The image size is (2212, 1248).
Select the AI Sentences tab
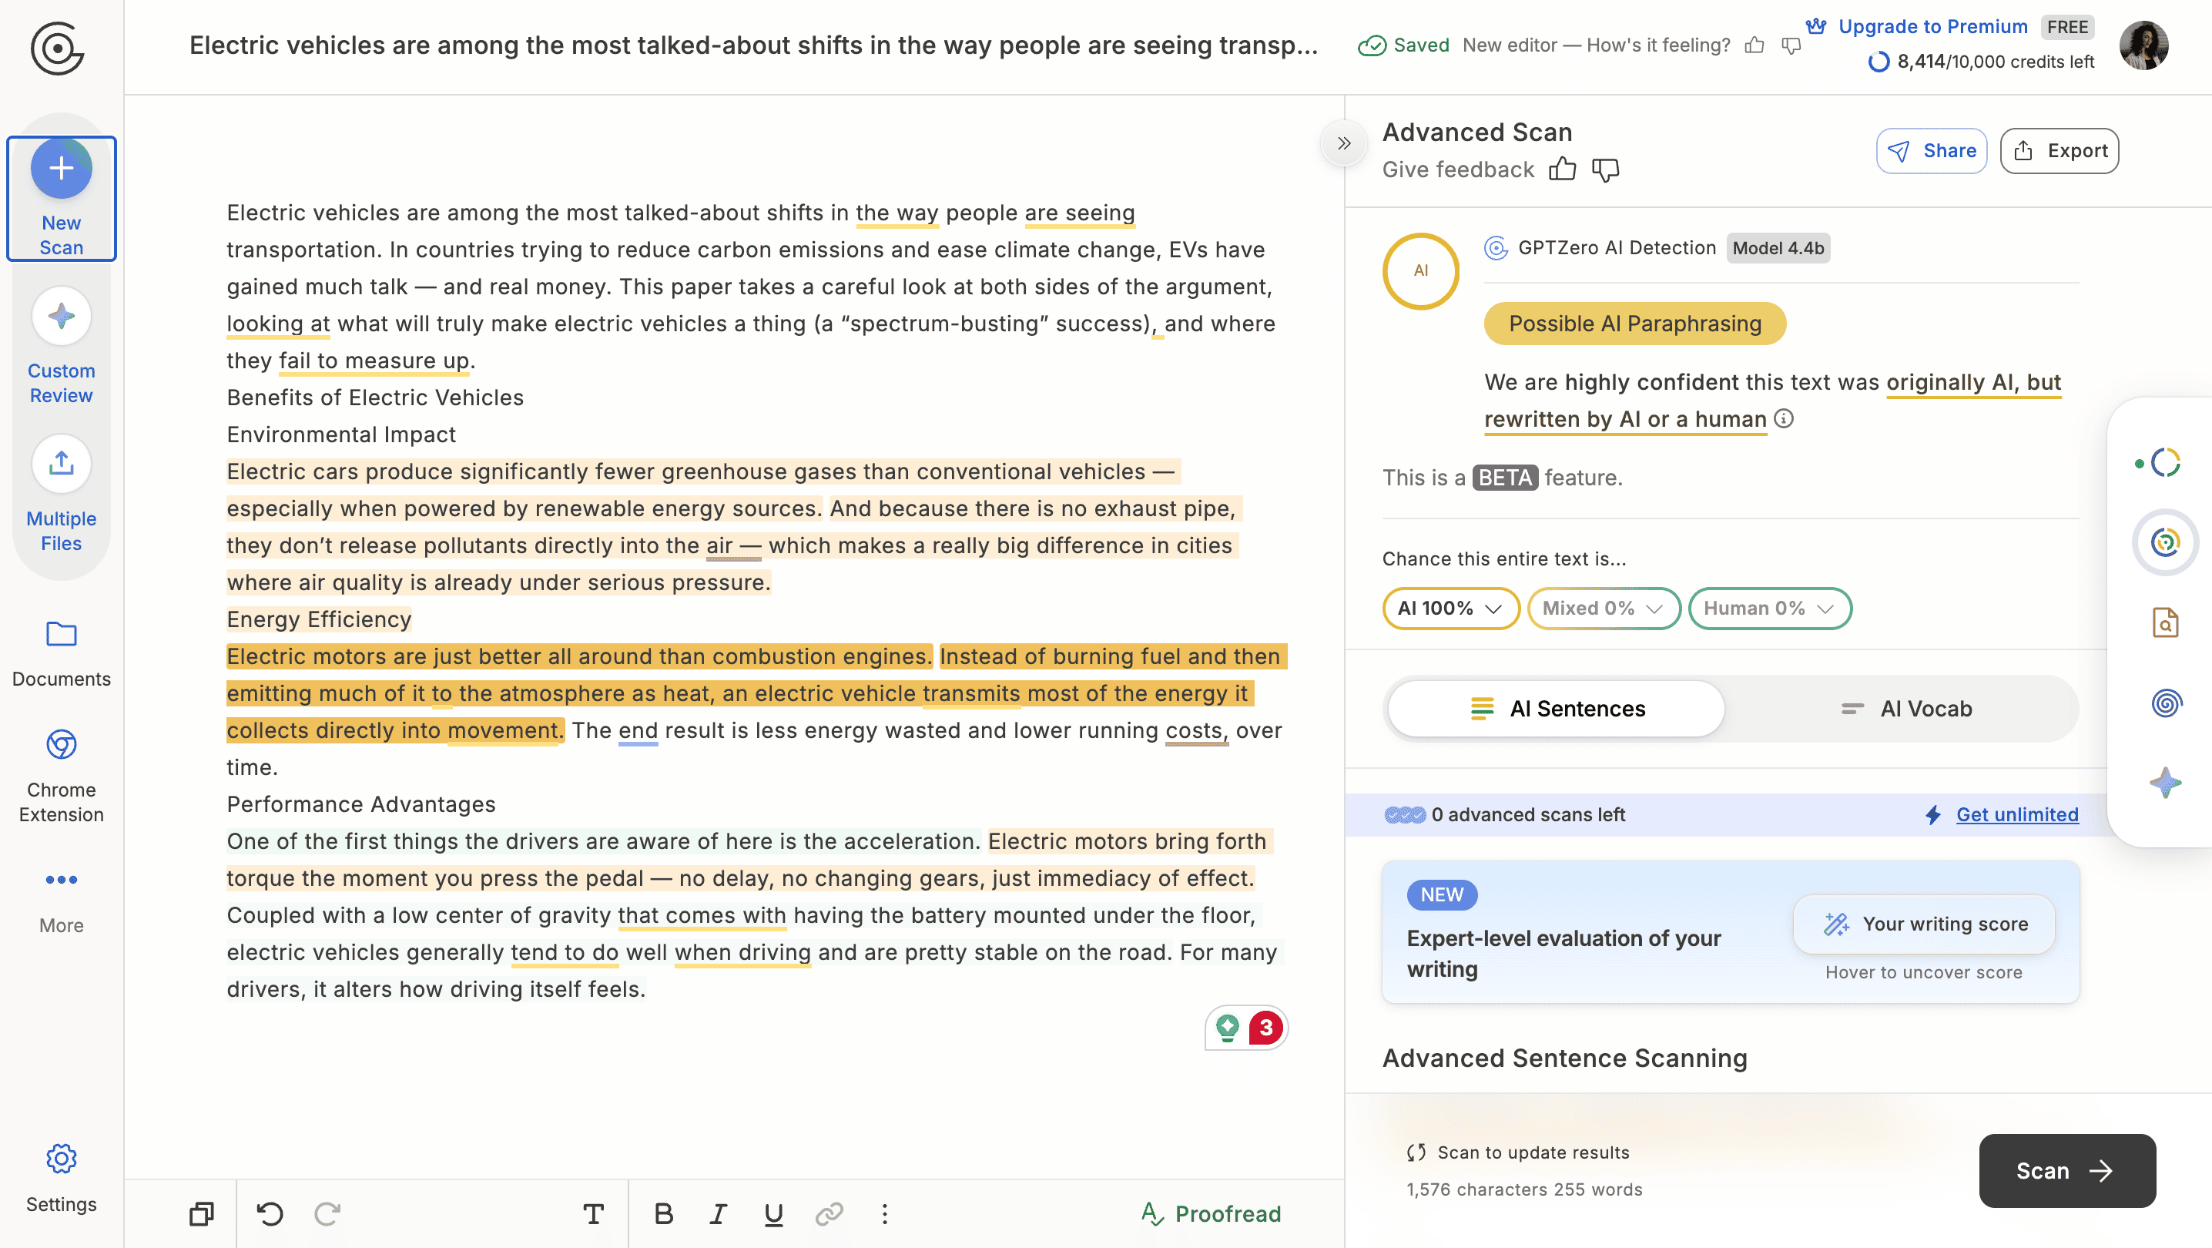tap(1556, 709)
